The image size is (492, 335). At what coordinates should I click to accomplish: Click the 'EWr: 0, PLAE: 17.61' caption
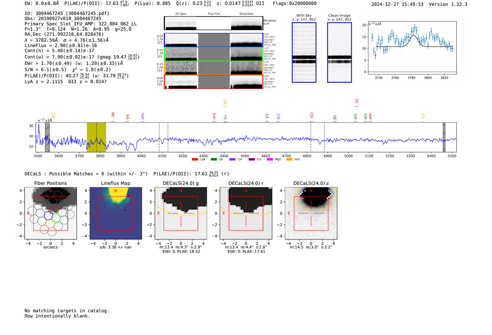point(246,251)
